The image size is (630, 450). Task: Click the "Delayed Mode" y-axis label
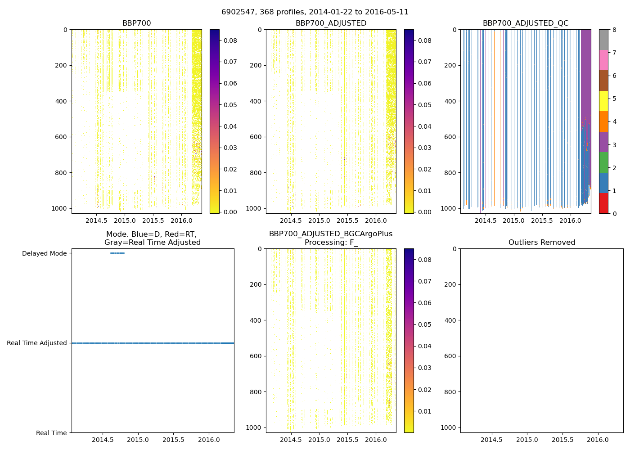[x=44, y=253]
